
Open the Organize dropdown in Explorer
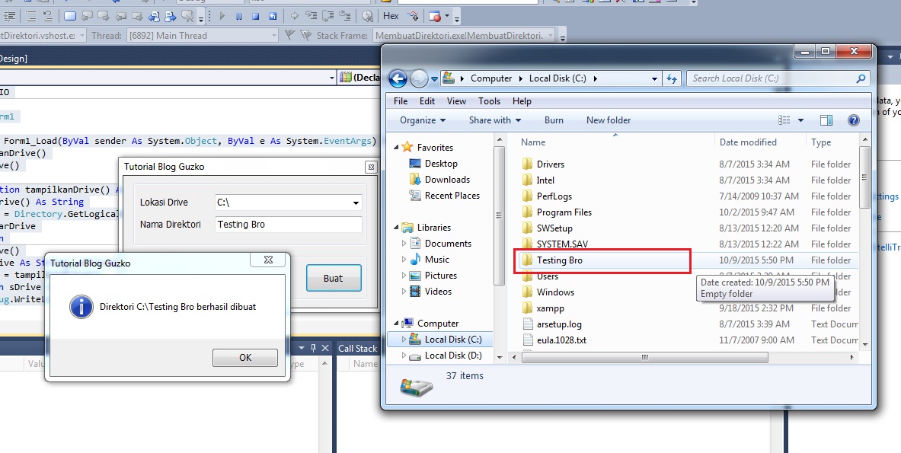[x=423, y=120]
